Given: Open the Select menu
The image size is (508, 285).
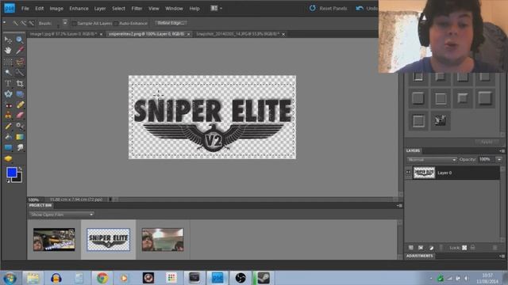Looking at the screenshot, I should pos(118,9).
